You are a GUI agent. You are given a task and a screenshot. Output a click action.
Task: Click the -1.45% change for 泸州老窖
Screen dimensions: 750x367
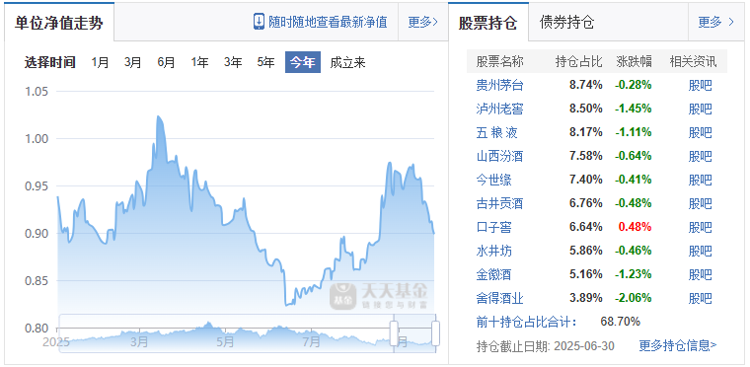(634, 109)
